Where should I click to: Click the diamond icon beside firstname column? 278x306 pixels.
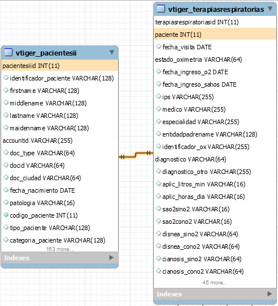[6, 90]
